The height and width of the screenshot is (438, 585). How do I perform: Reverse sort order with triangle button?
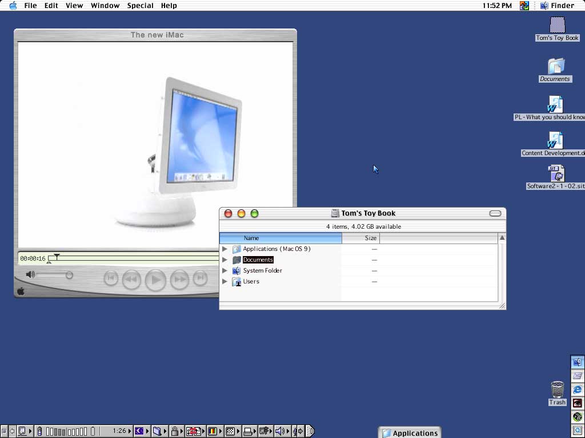pyautogui.click(x=502, y=238)
